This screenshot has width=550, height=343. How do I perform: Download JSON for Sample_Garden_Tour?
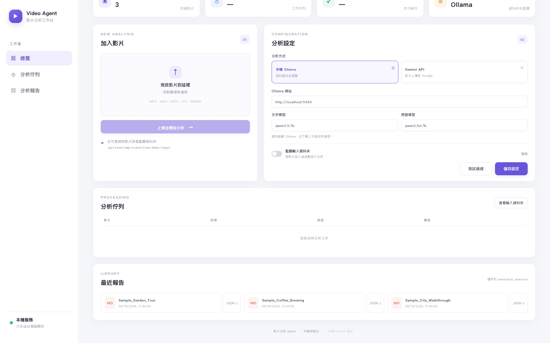click(232, 303)
